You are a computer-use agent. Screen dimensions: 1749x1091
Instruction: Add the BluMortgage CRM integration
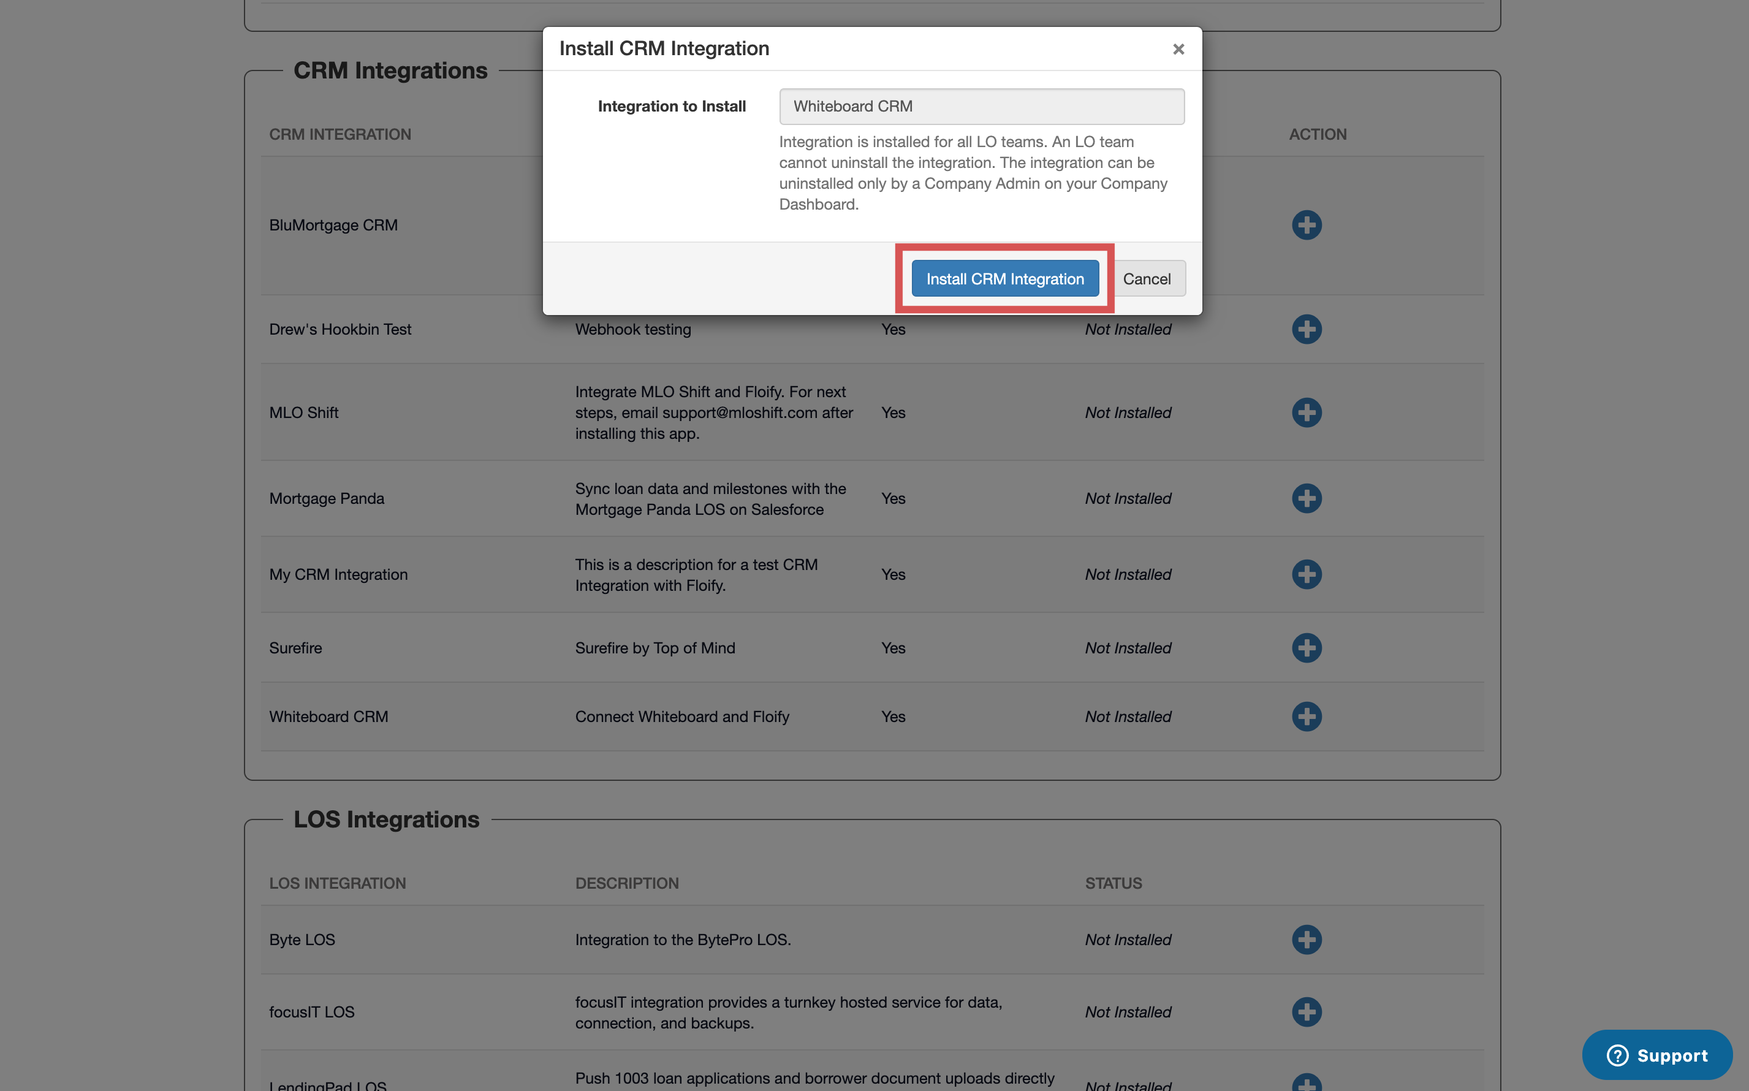point(1306,225)
